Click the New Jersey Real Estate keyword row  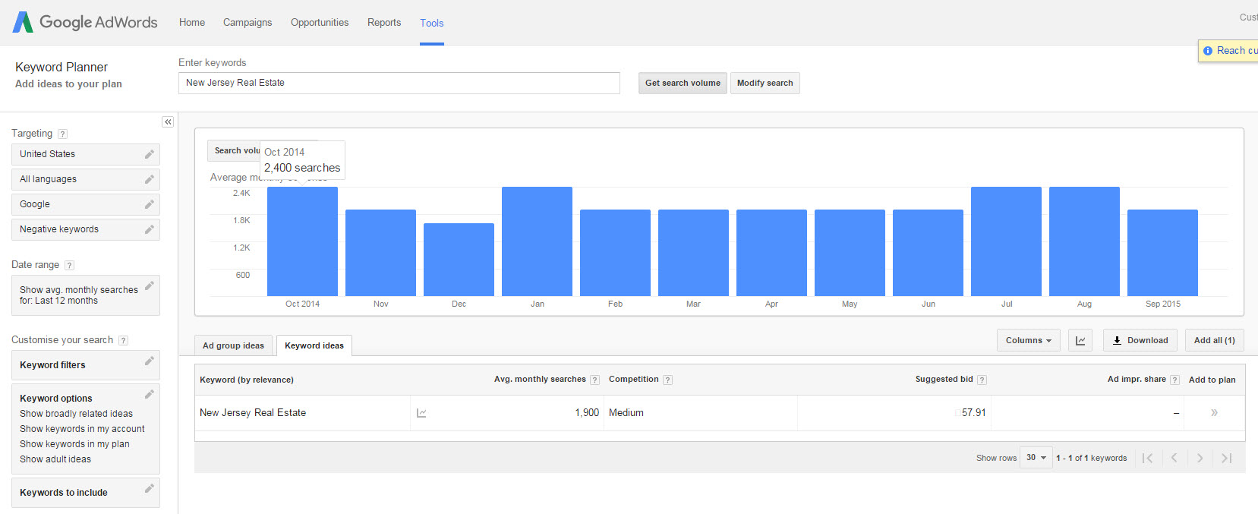[720, 413]
